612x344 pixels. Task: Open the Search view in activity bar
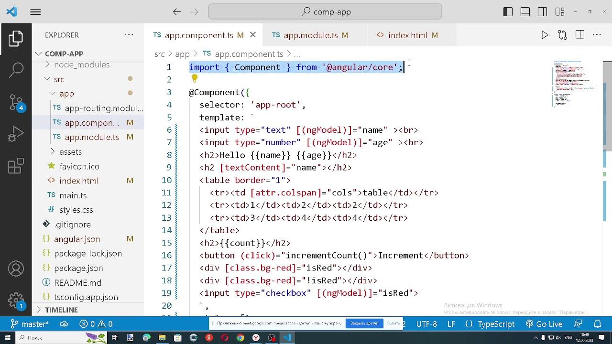point(16,70)
